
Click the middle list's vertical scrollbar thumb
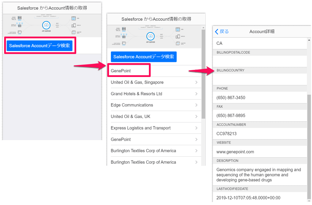tap(203, 74)
